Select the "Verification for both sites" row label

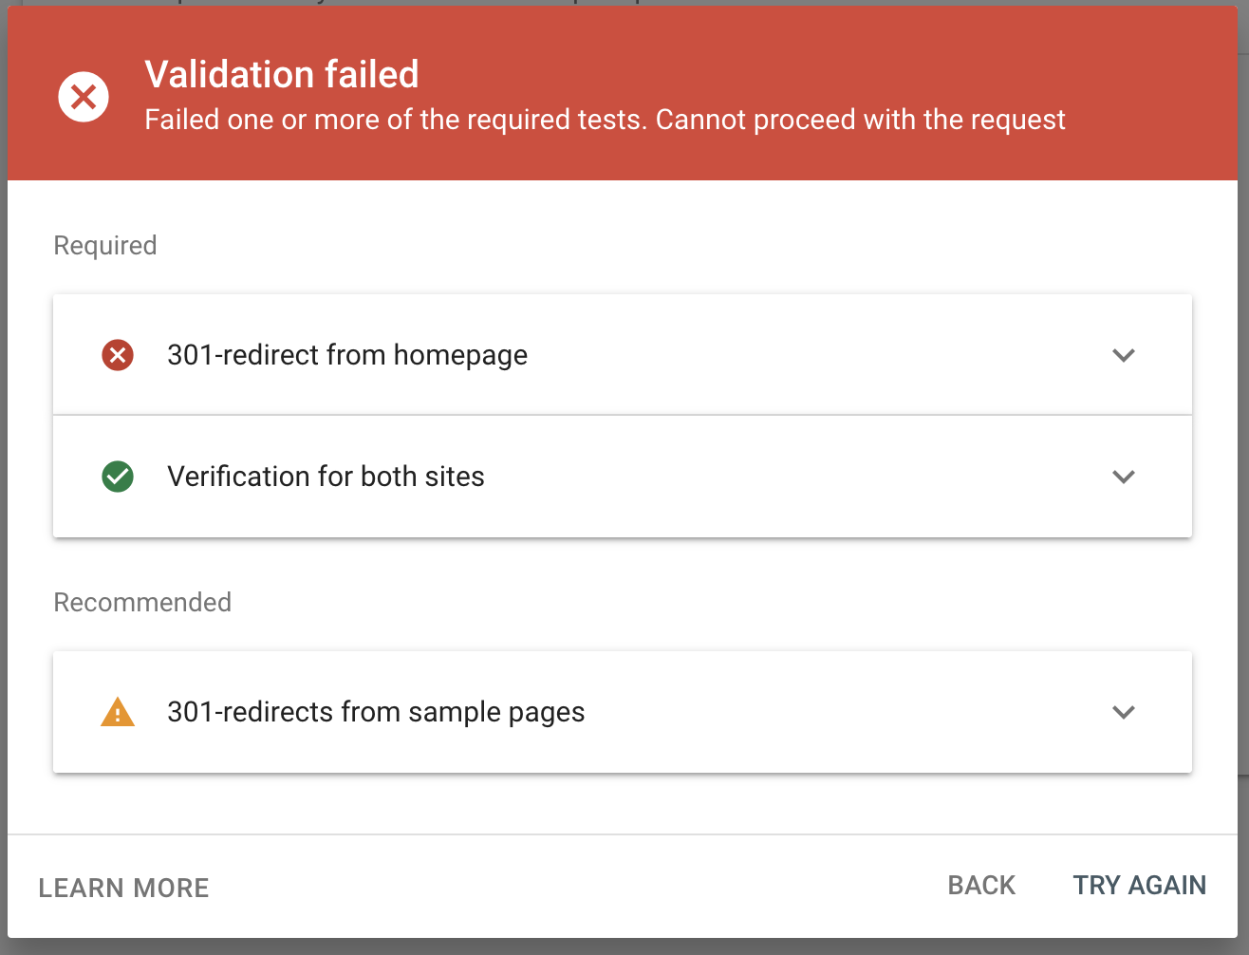point(326,477)
